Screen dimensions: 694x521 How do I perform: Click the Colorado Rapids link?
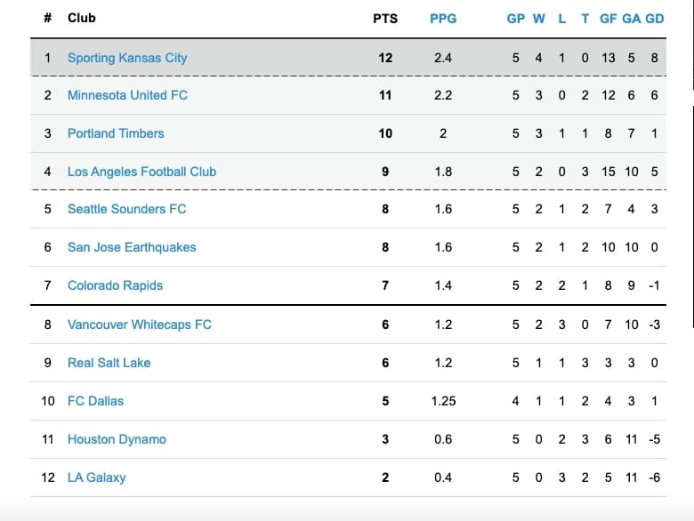tap(115, 285)
